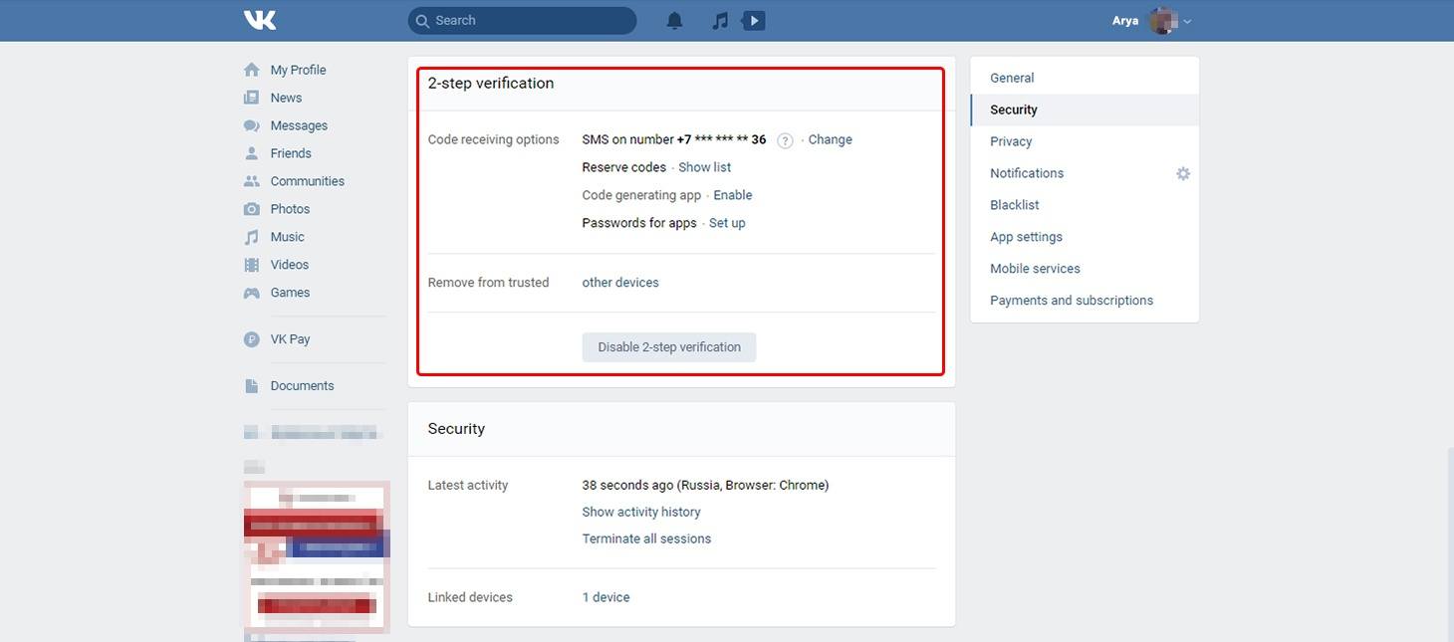Click the Documents file icon
Screen dimensions: 1454x642
252,386
